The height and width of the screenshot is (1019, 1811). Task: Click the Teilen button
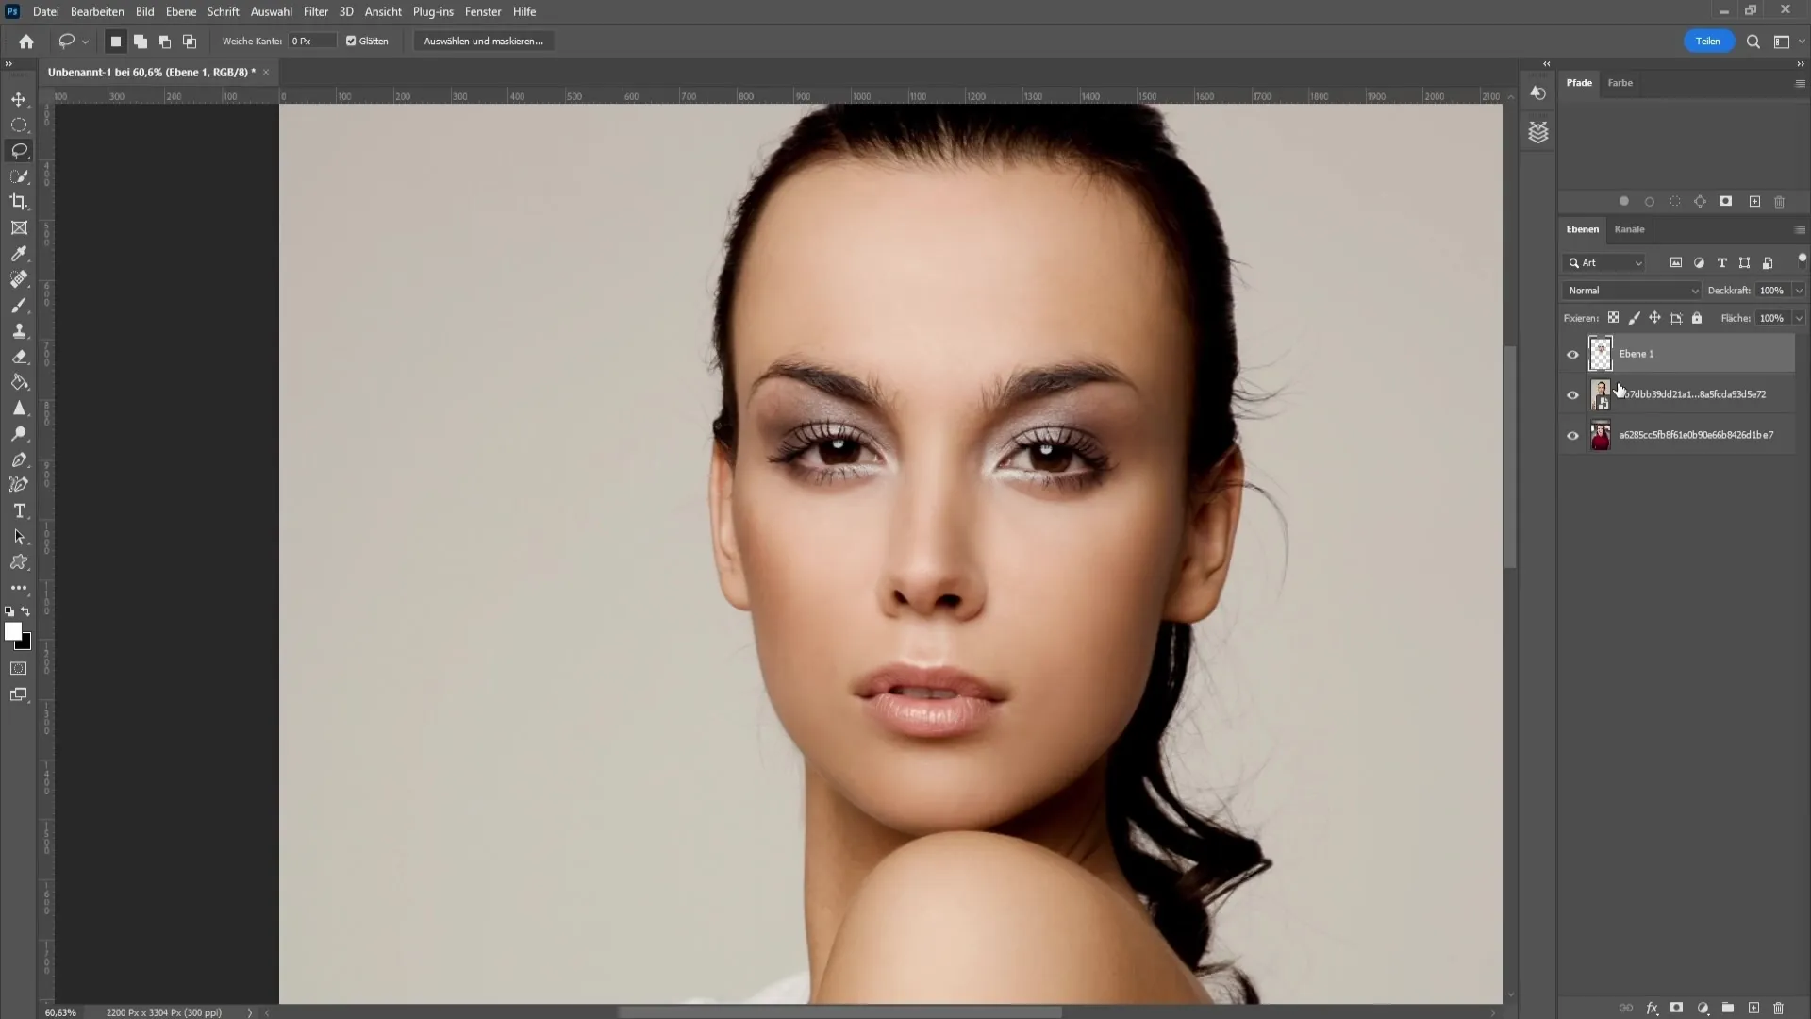tap(1708, 42)
